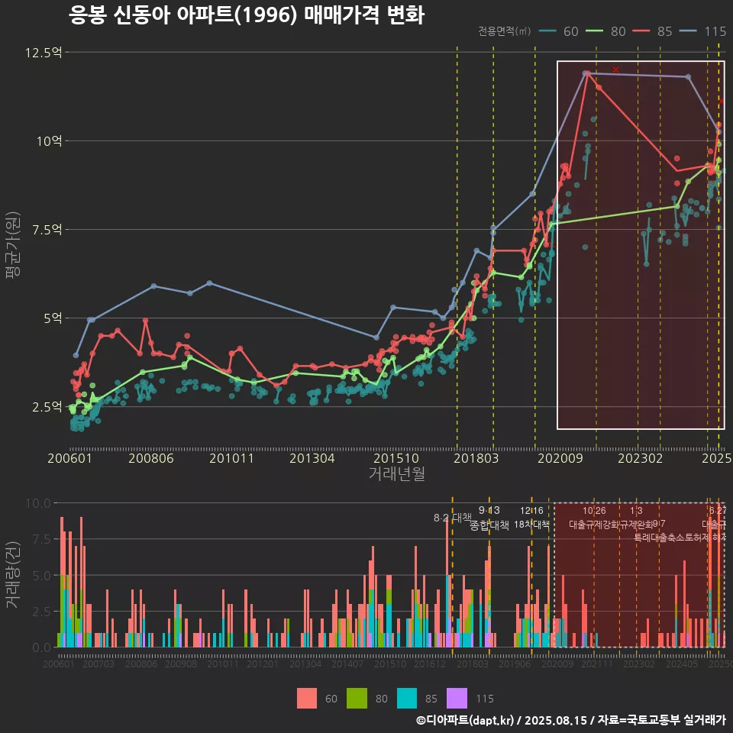Click the blue 115㎡ line swatch in top legend
This screenshot has height=733, width=733.
[x=689, y=31]
